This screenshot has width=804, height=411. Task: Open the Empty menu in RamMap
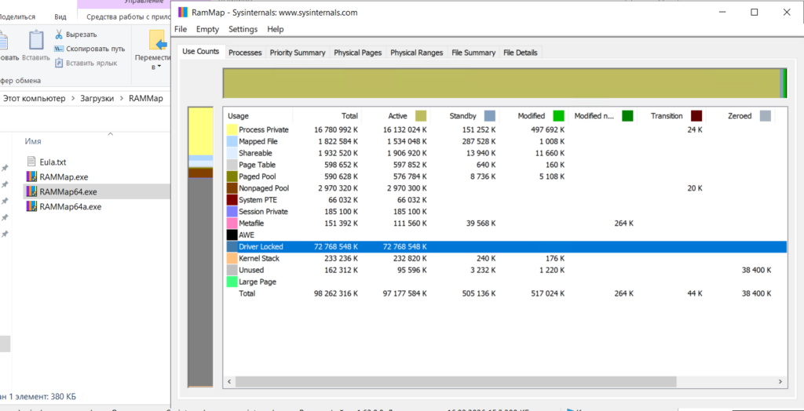(x=207, y=29)
